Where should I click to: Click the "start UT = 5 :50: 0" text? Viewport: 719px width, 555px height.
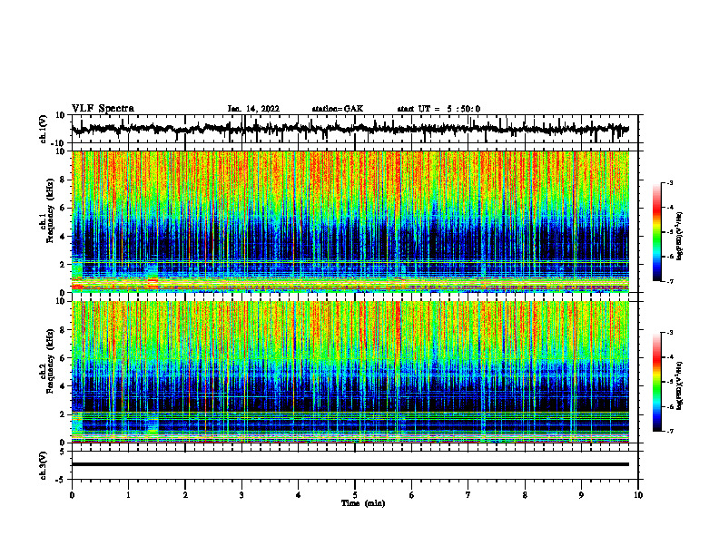[x=438, y=109]
